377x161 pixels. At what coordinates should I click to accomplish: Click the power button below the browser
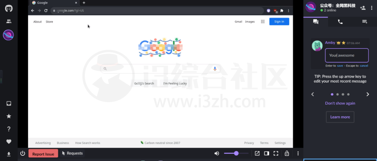click(x=23, y=153)
